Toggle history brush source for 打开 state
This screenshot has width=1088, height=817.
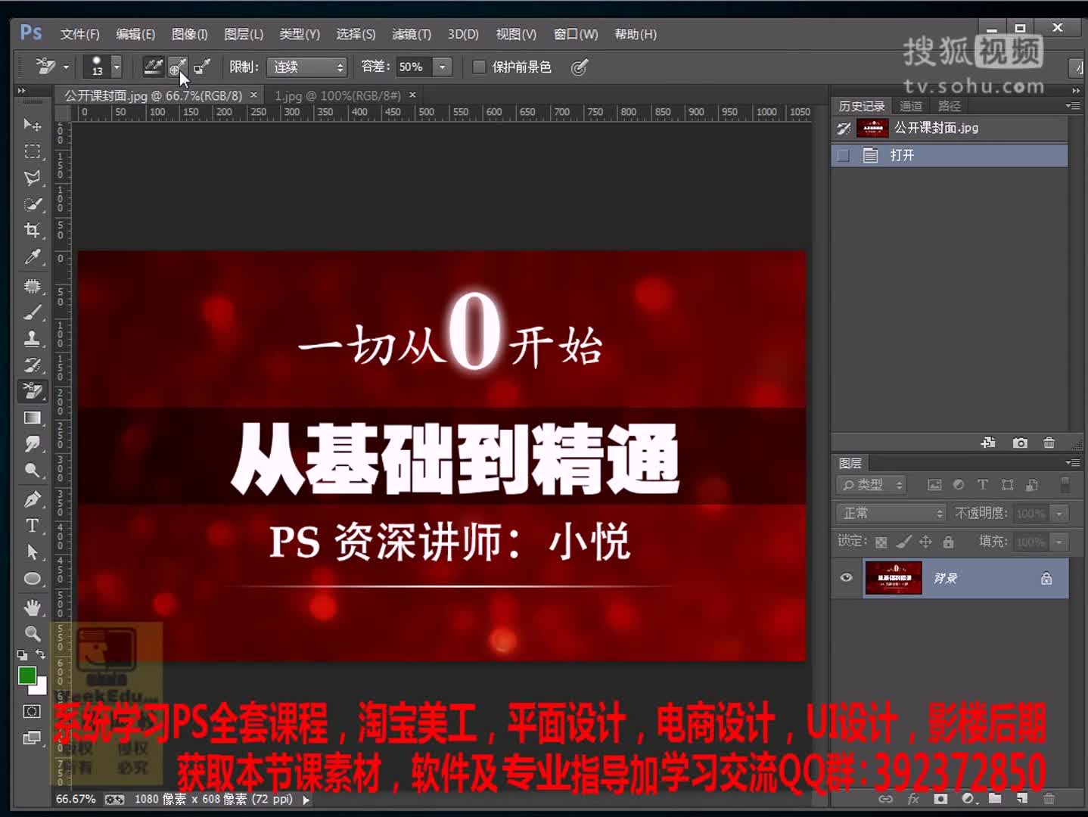(x=844, y=155)
